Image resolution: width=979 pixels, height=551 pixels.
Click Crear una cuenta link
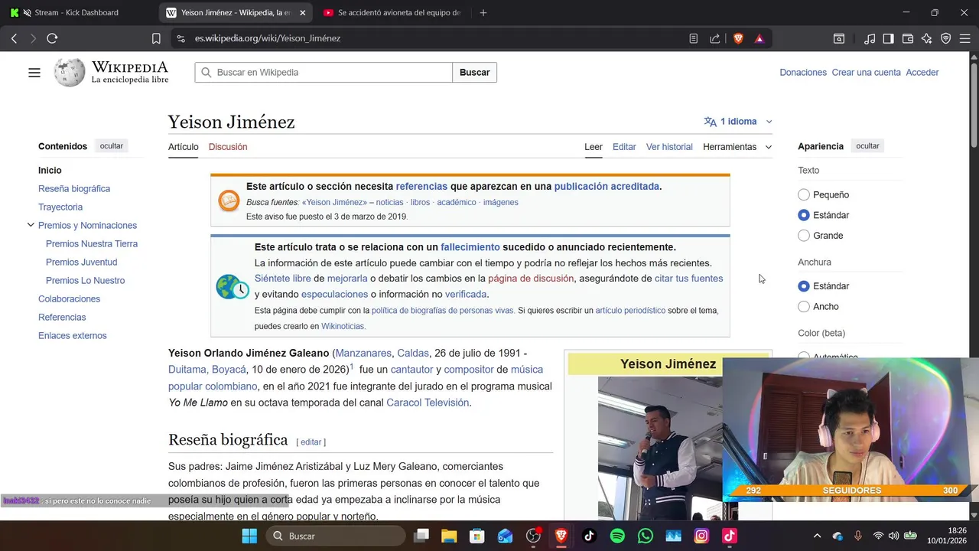tap(867, 73)
